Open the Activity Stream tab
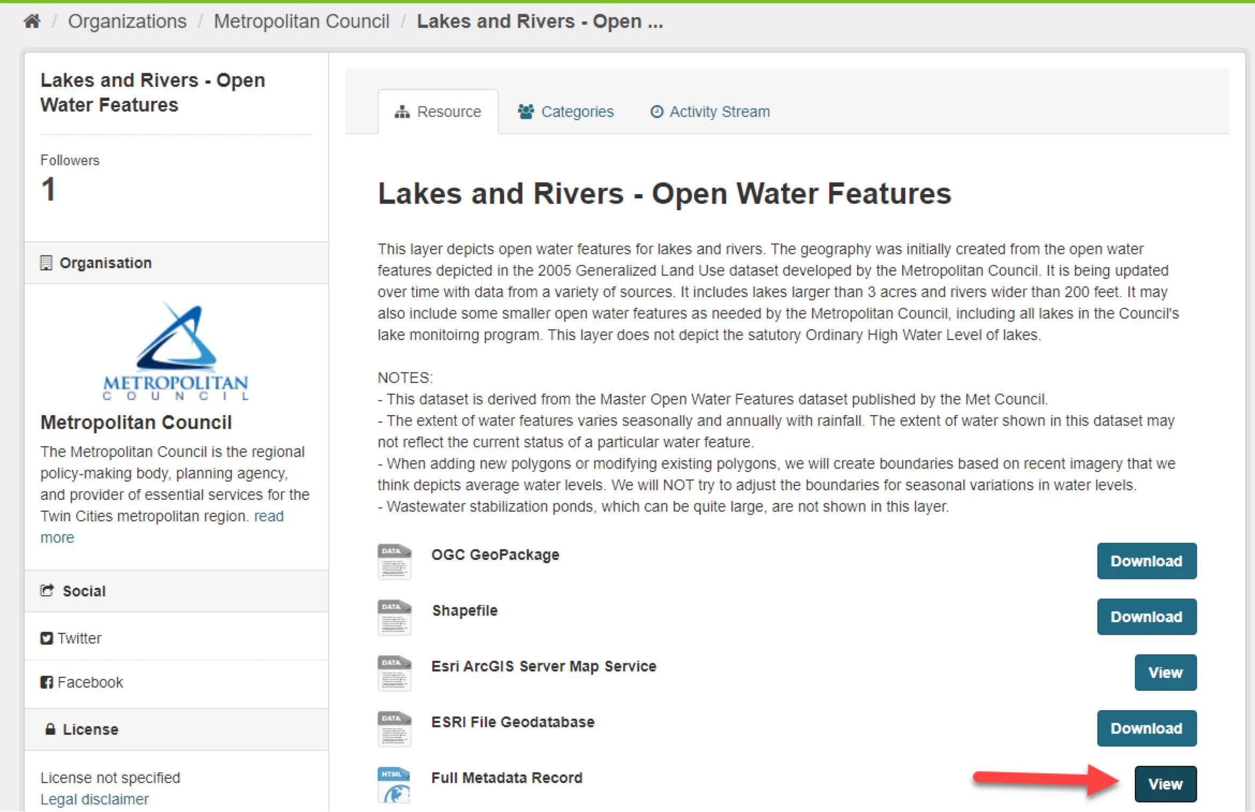The image size is (1255, 812). pos(710,112)
